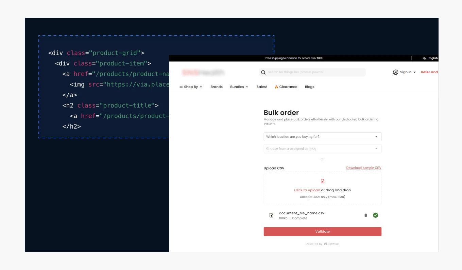The width and height of the screenshot is (462, 270).
Task: Open the Shop By menu
Action: [x=191, y=87]
